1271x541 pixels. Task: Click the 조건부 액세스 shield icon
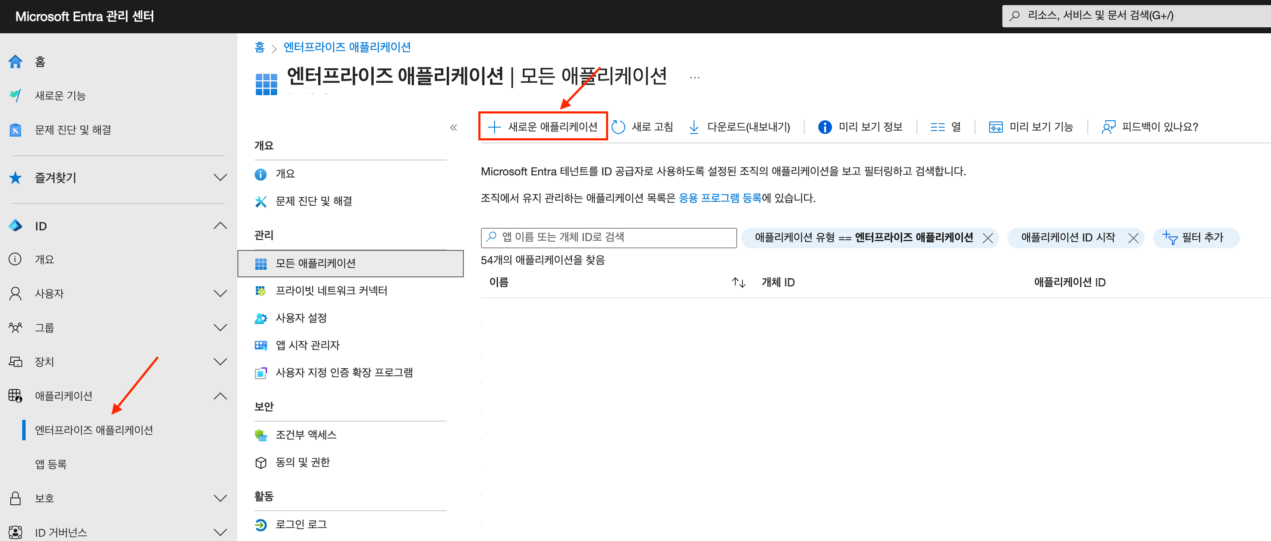coord(261,435)
